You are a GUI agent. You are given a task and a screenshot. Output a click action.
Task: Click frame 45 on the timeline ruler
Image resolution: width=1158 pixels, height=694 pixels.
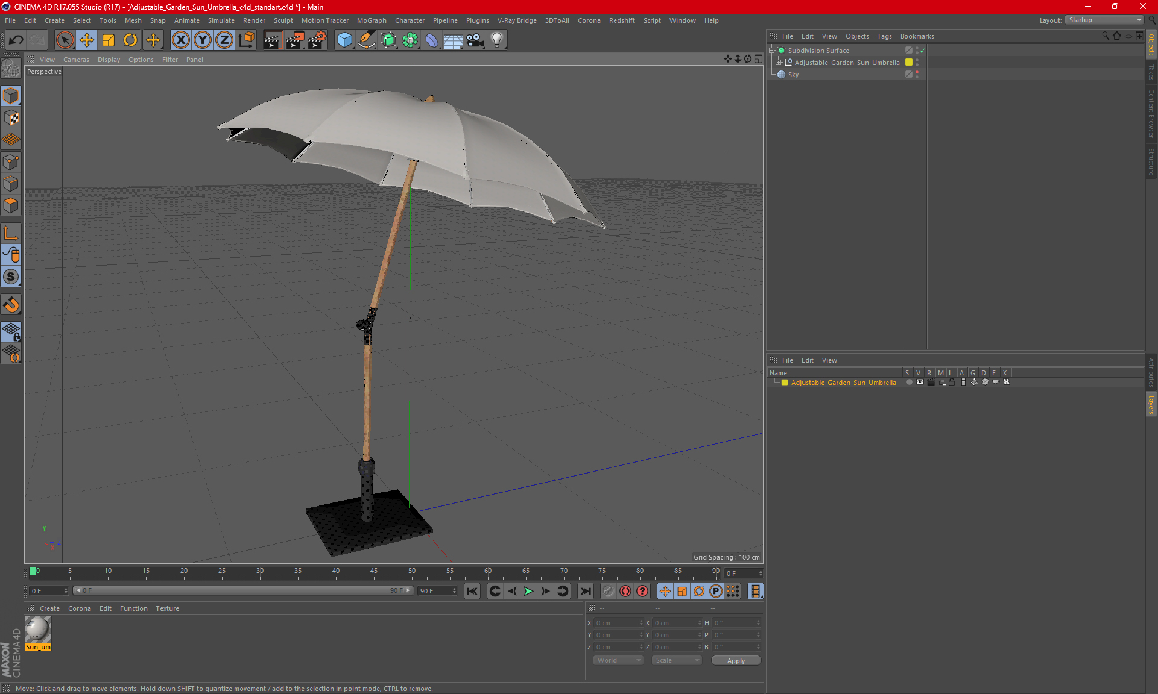click(374, 572)
